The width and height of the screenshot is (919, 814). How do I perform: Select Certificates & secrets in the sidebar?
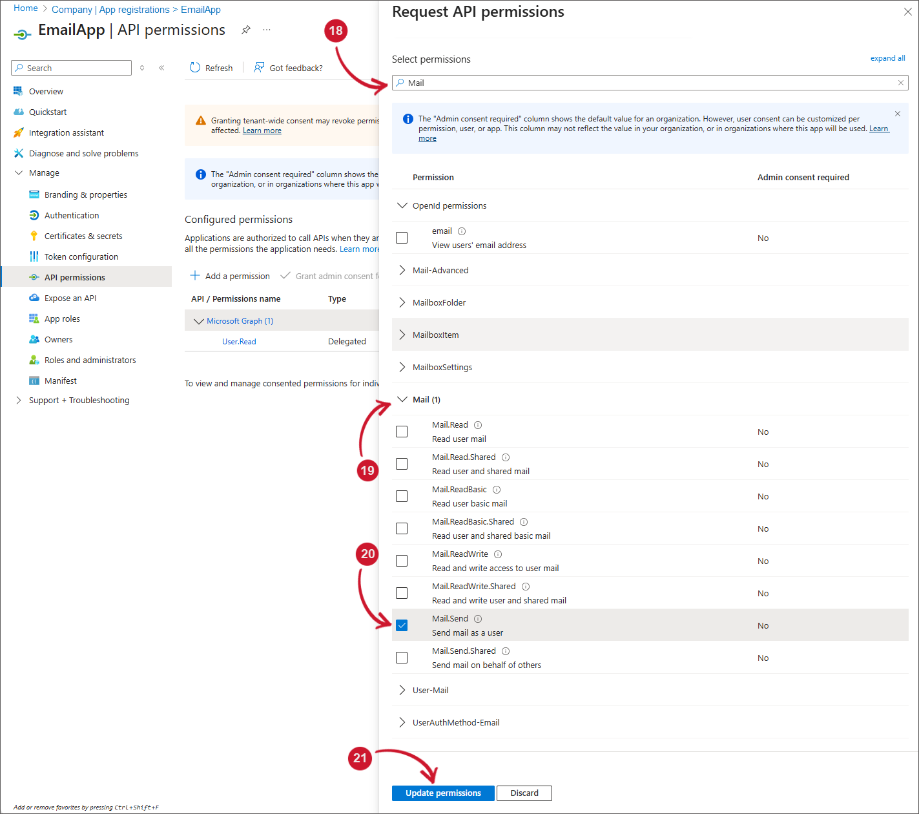[83, 236]
